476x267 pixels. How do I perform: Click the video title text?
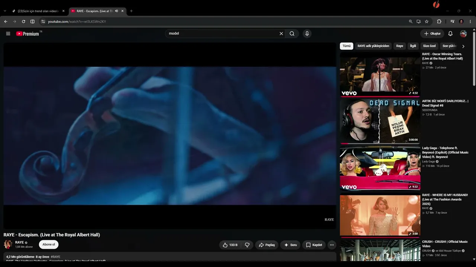(x=52, y=235)
